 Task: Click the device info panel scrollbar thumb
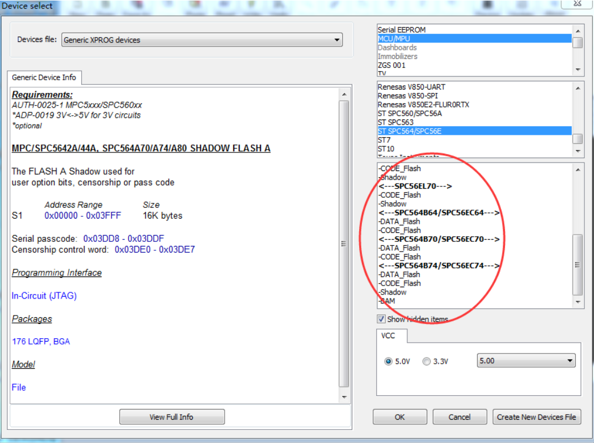pyautogui.click(x=344, y=244)
